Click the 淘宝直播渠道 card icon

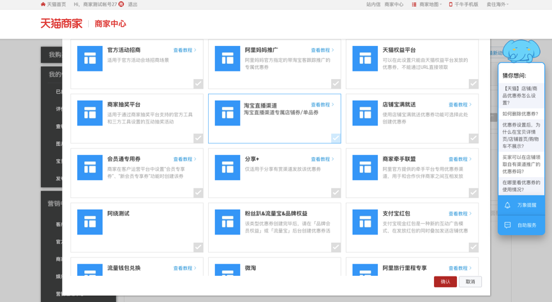point(227,113)
